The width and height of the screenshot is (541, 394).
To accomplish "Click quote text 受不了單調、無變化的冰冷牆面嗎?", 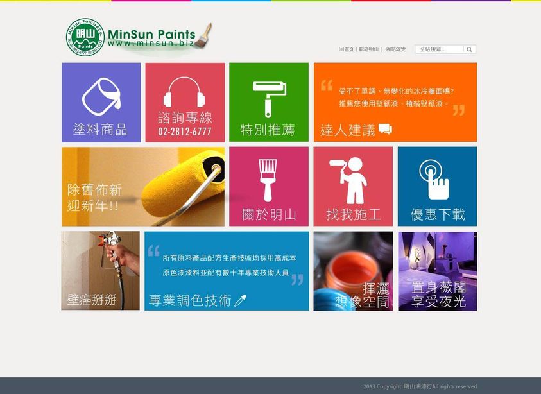I will click(397, 91).
